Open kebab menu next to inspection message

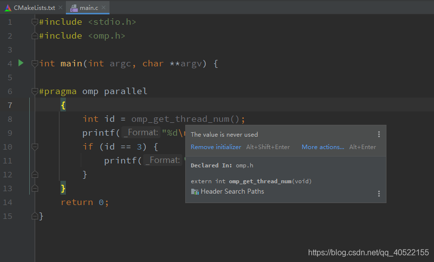click(x=379, y=134)
